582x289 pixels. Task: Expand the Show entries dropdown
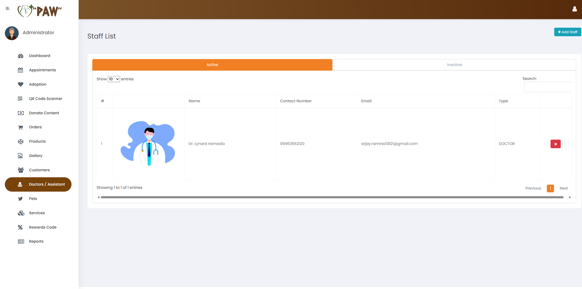coord(114,79)
